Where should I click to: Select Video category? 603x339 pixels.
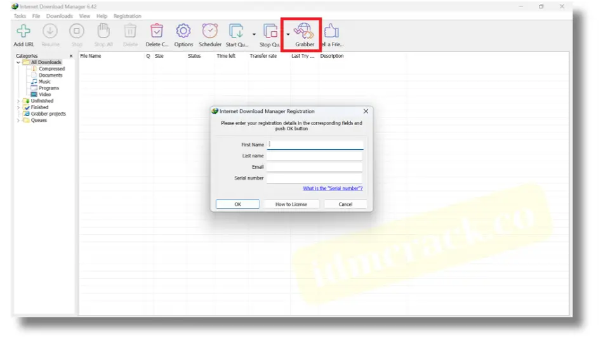point(44,95)
